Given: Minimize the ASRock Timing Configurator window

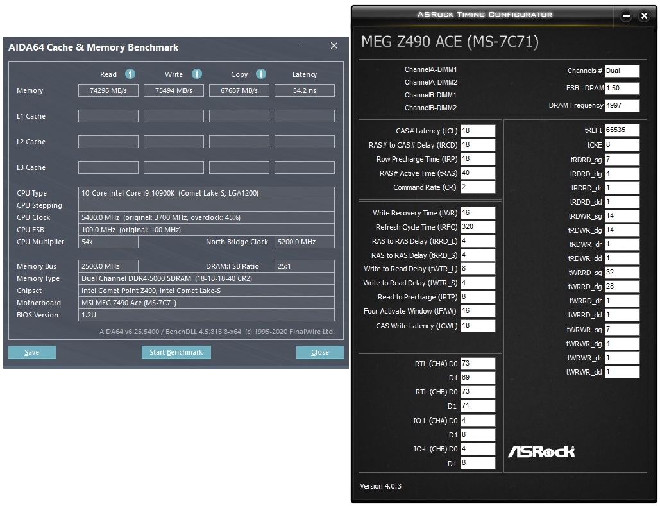Looking at the screenshot, I should [x=626, y=17].
